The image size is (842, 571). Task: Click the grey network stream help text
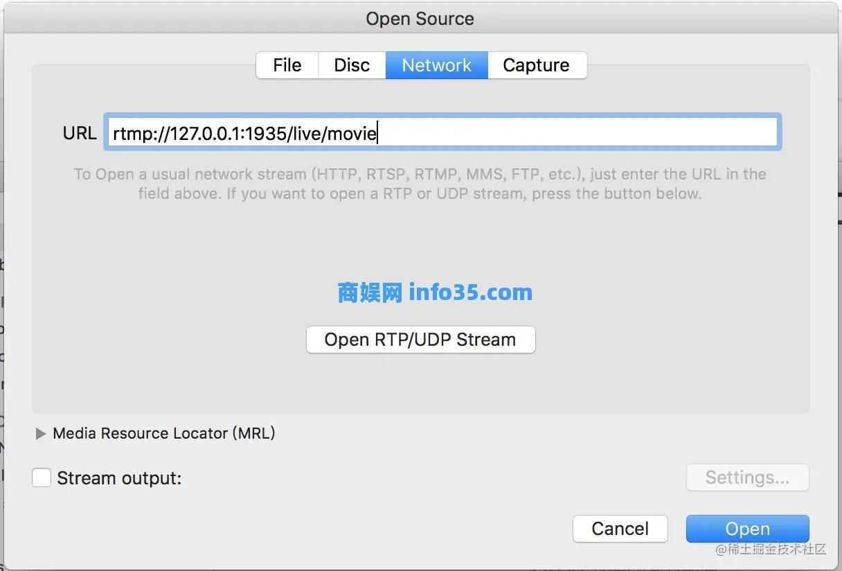(x=420, y=184)
